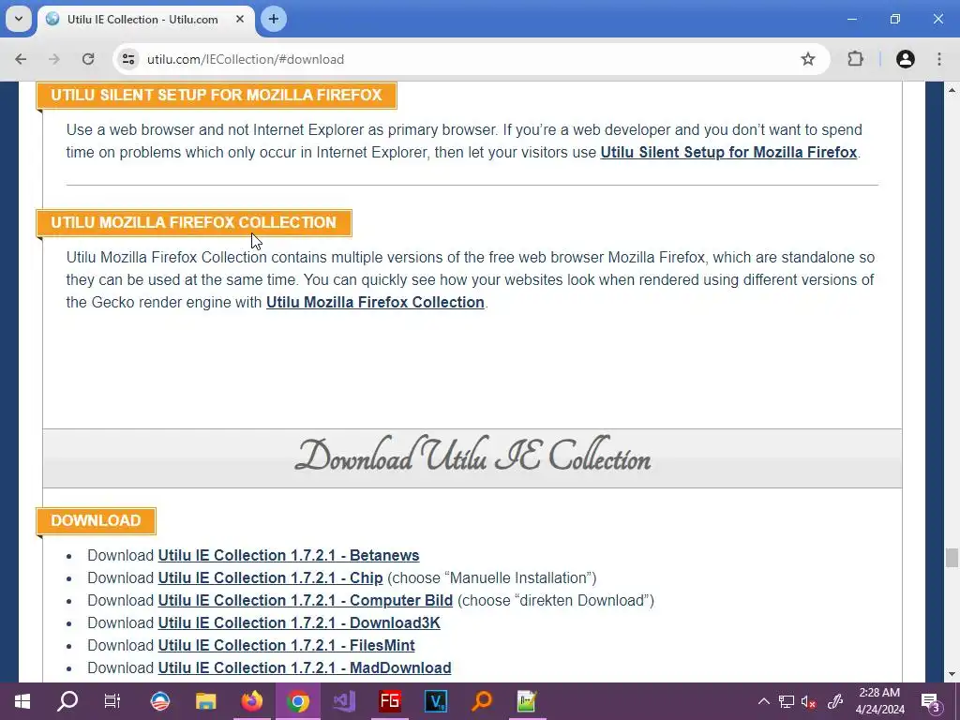The height and width of the screenshot is (720, 960).
Task: Expand the tab search dropdown arrow
Action: 19,19
